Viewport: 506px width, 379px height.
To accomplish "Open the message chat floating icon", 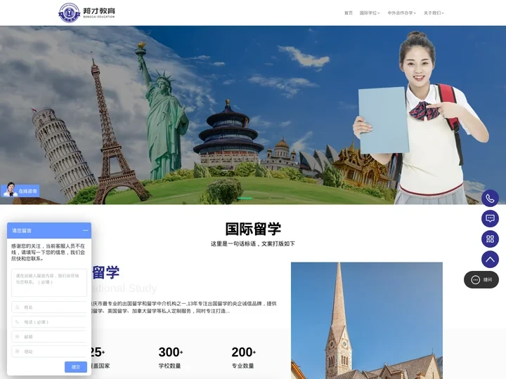I will (x=490, y=218).
